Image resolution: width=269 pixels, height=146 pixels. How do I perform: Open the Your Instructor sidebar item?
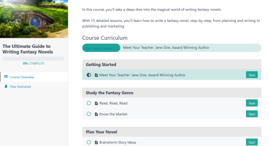[34, 86]
